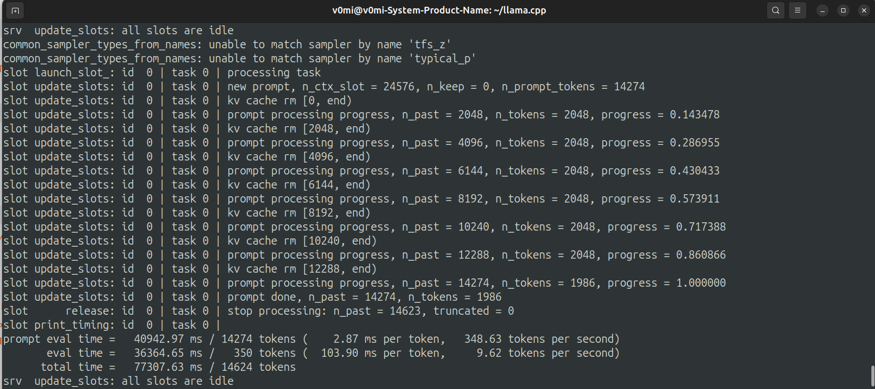This screenshot has height=389, width=875.
Task: Open the terminal hamburger menu
Action: click(797, 10)
